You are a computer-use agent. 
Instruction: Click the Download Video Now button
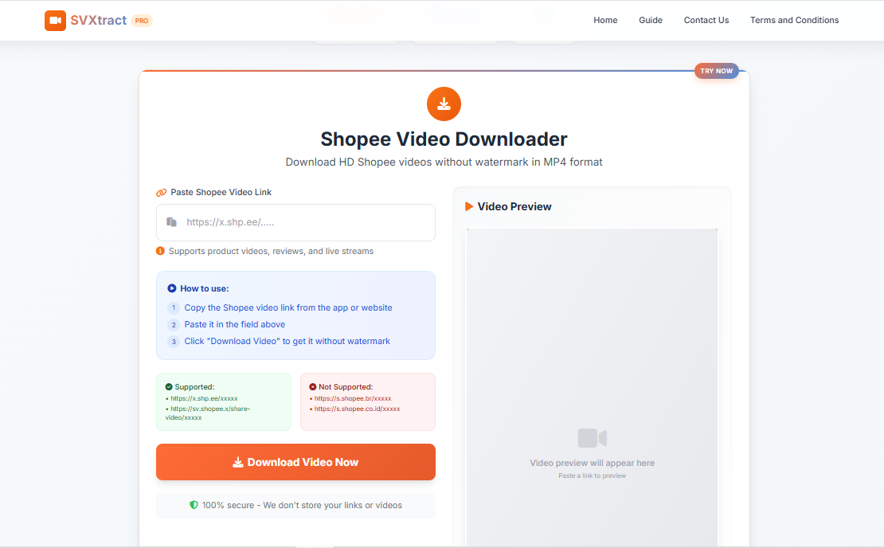[295, 462]
